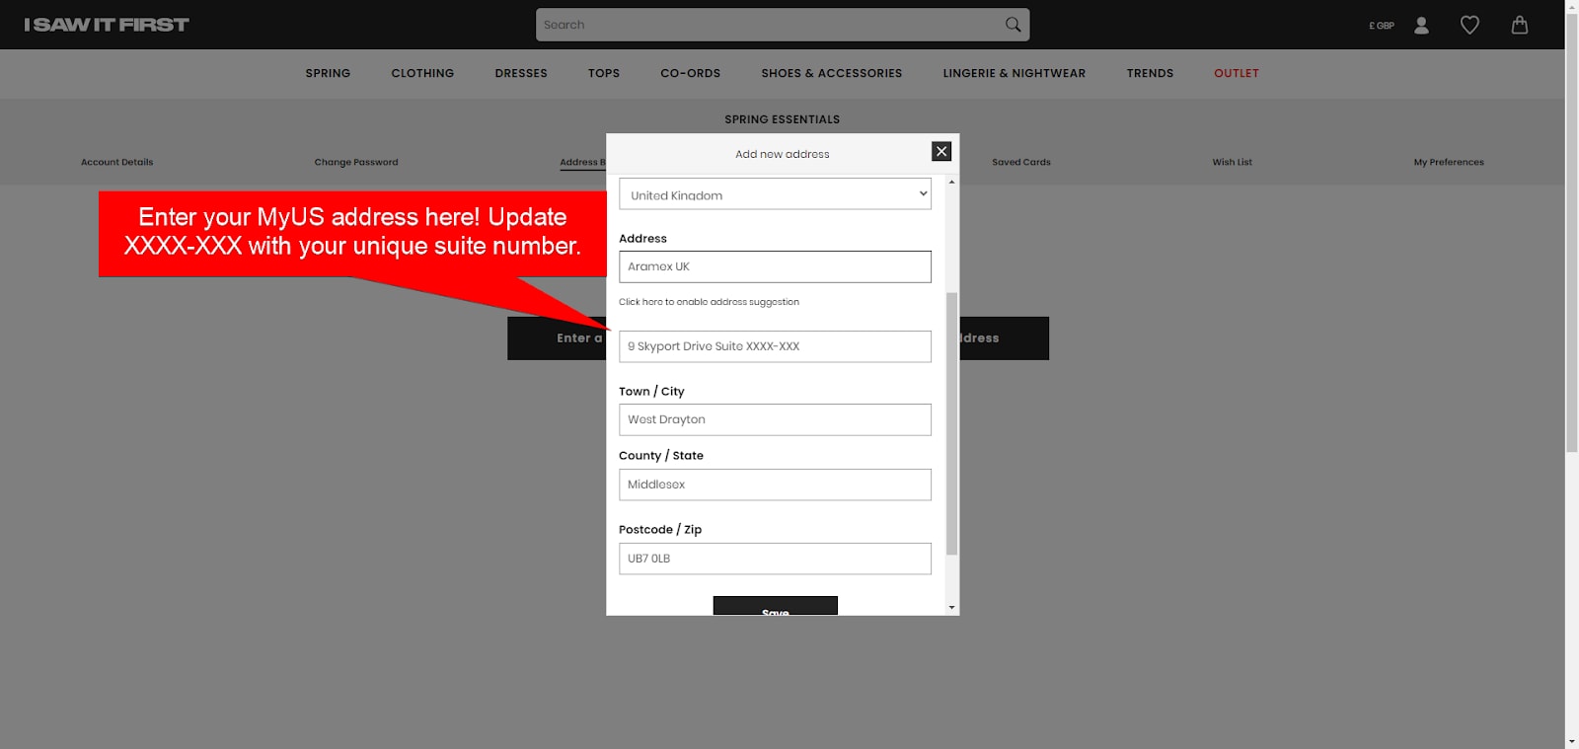1579x749 pixels.
Task: Open the SPRING menu
Action: pos(328,73)
